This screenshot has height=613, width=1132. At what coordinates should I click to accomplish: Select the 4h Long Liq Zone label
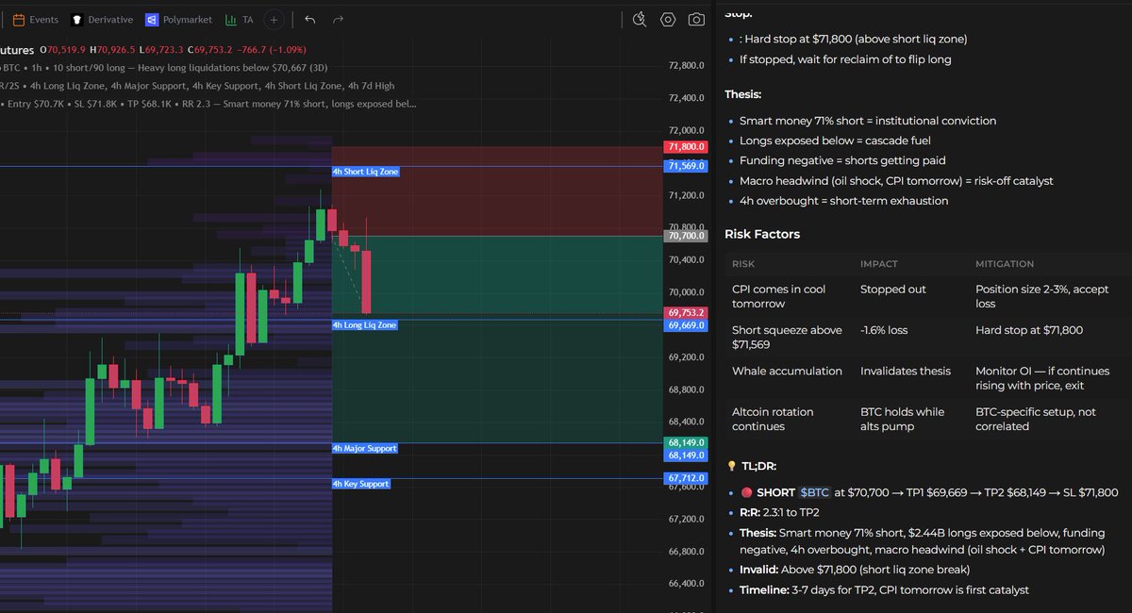(x=364, y=324)
